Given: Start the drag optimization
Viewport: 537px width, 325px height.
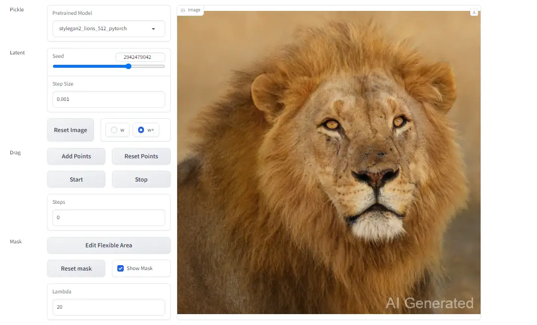Looking at the screenshot, I should [x=76, y=179].
